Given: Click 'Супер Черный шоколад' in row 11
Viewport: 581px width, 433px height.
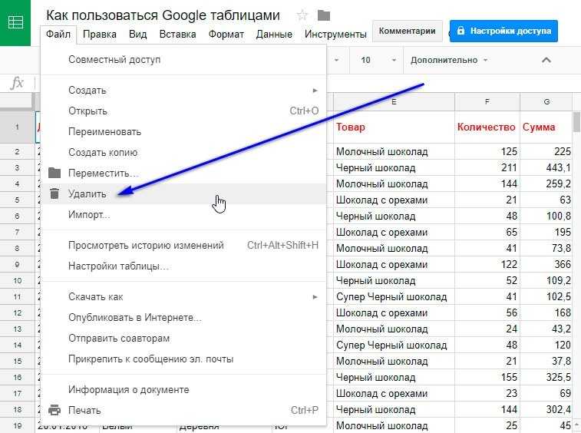Looking at the screenshot, I should point(394,296).
